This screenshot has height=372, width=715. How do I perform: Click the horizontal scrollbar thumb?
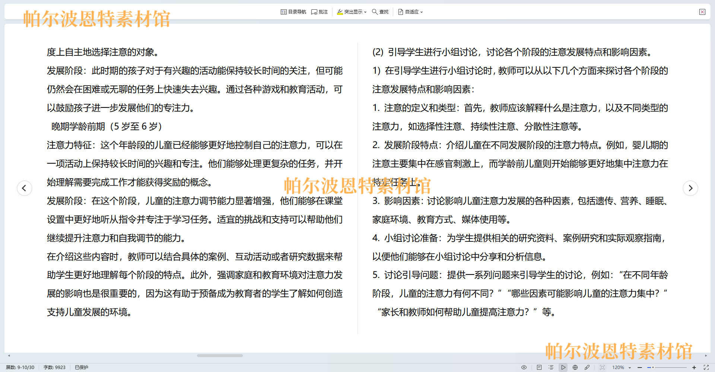[220, 356]
